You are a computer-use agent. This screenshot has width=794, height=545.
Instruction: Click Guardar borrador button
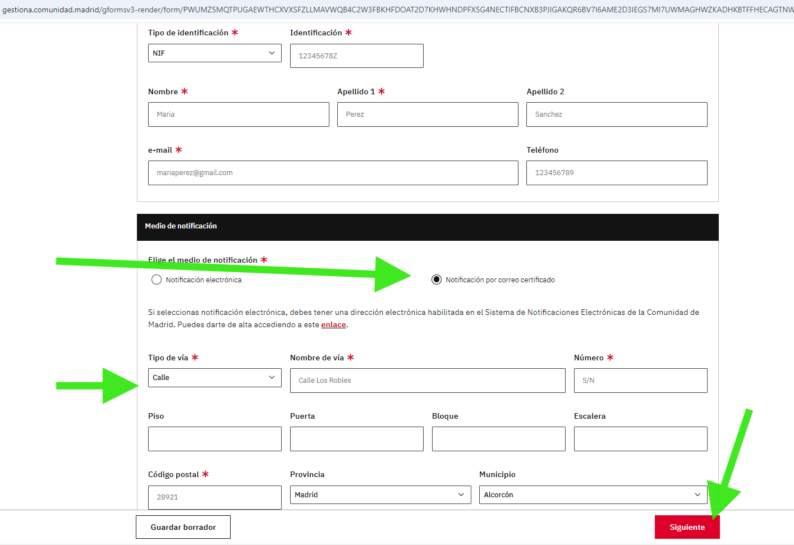click(x=183, y=527)
